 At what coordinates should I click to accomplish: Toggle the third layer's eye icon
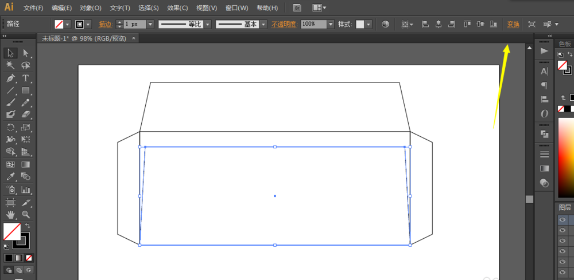pyautogui.click(x=563, y=240)
